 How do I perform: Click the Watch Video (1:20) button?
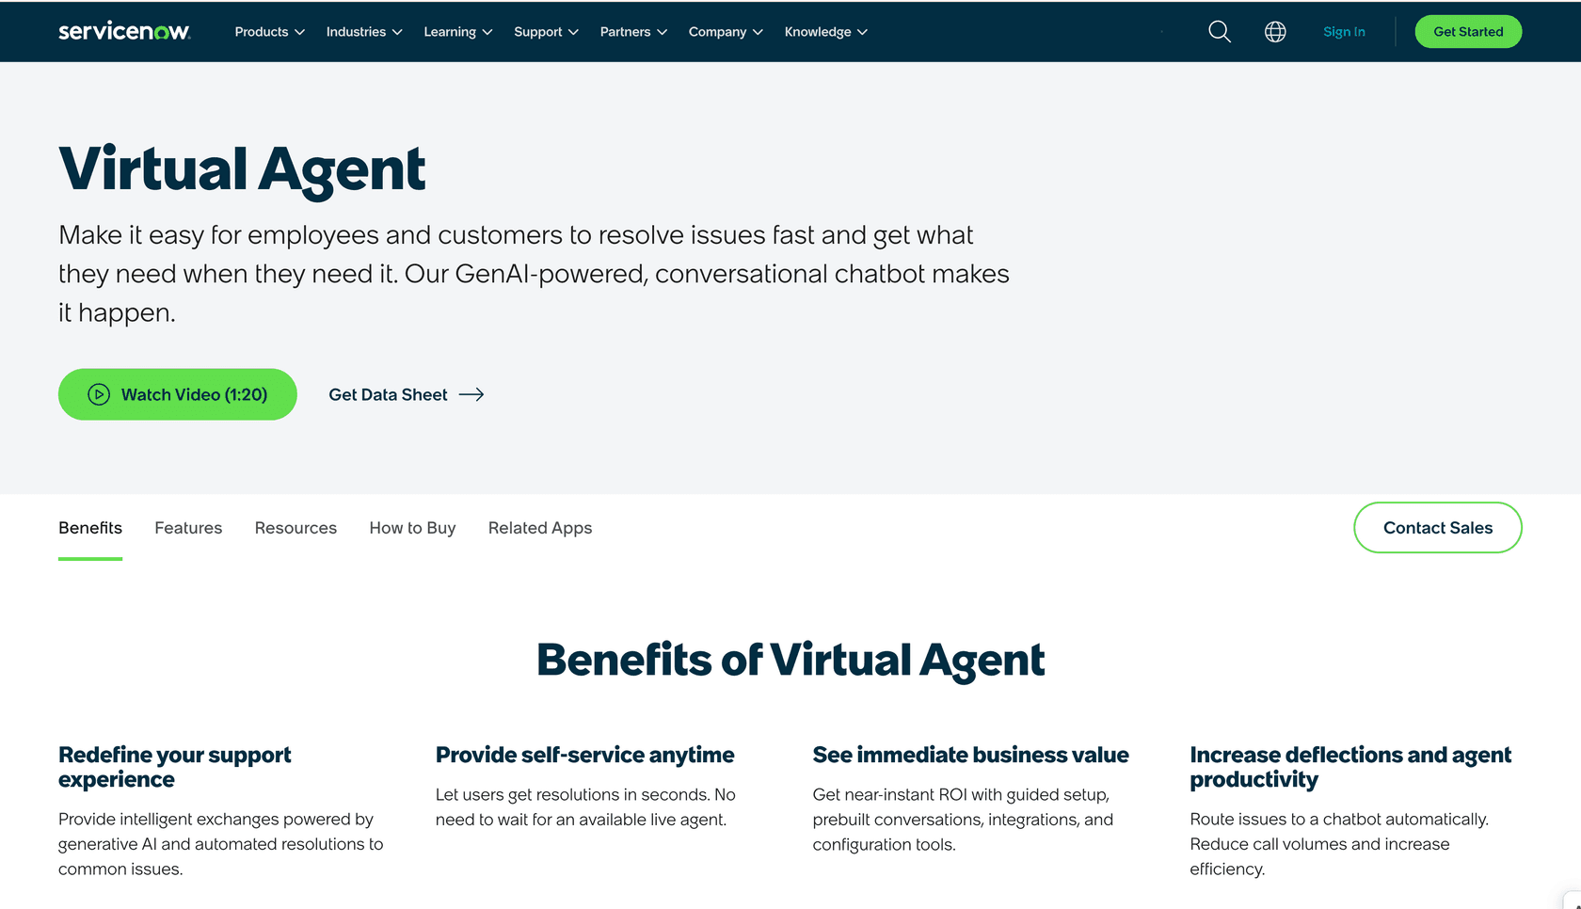coord(178,394)
